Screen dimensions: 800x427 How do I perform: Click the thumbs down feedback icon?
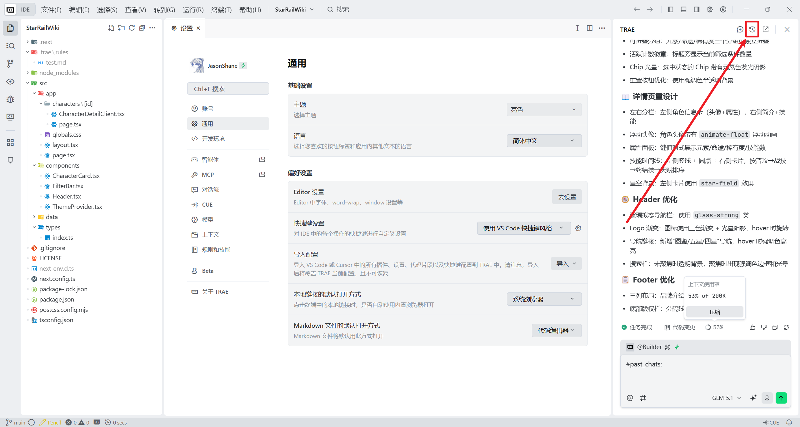[x=764, y=327]
